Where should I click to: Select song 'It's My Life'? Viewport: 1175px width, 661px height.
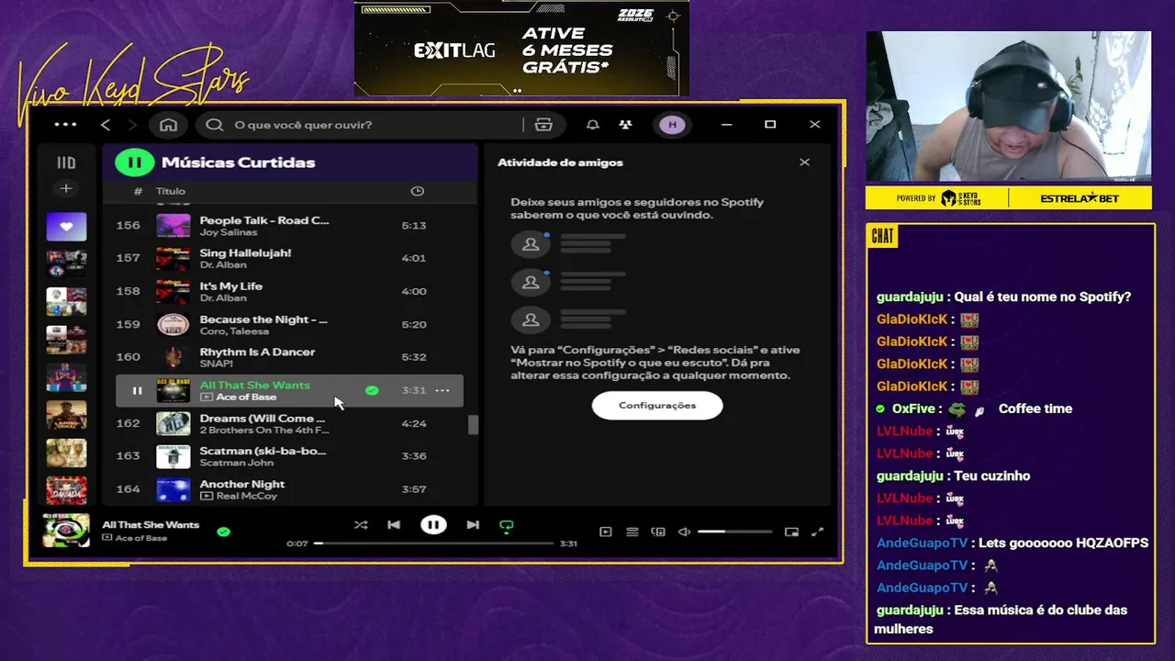tap(231, 286)
